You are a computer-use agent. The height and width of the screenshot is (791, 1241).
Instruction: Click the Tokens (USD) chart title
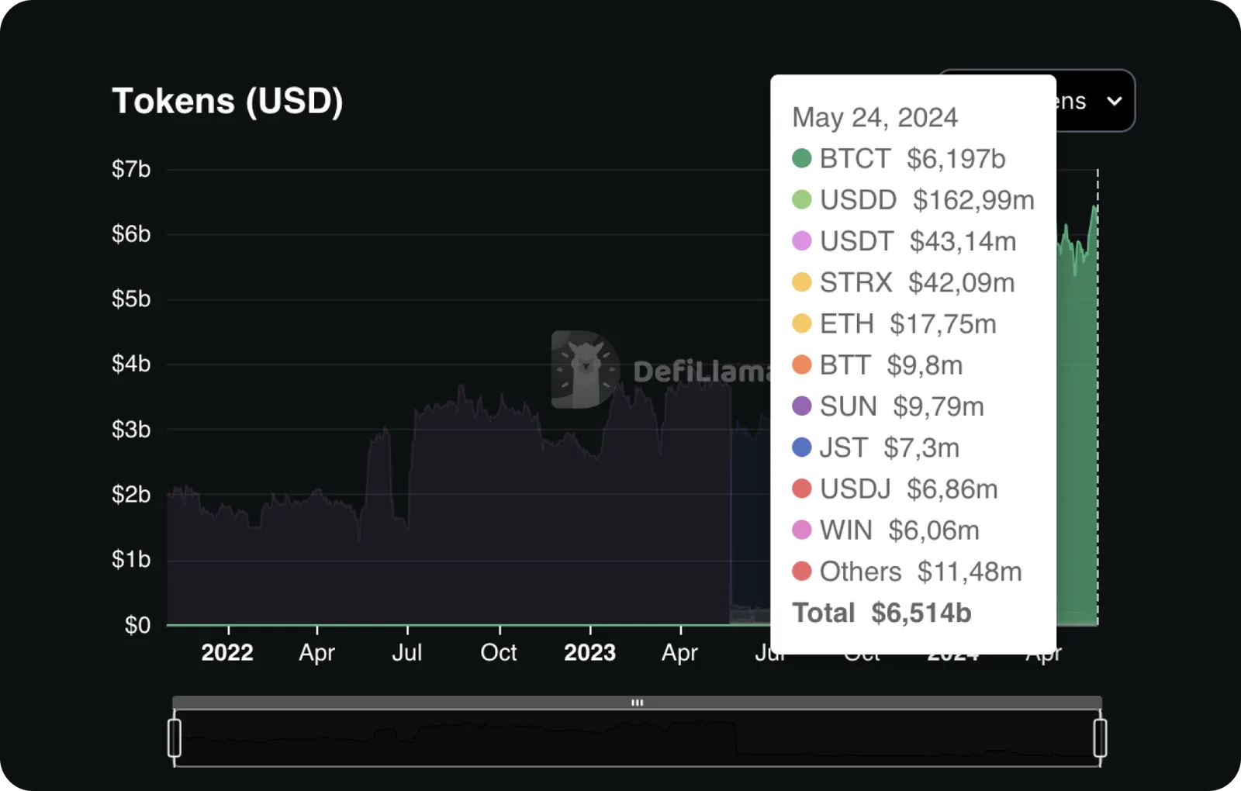[227, 102]
